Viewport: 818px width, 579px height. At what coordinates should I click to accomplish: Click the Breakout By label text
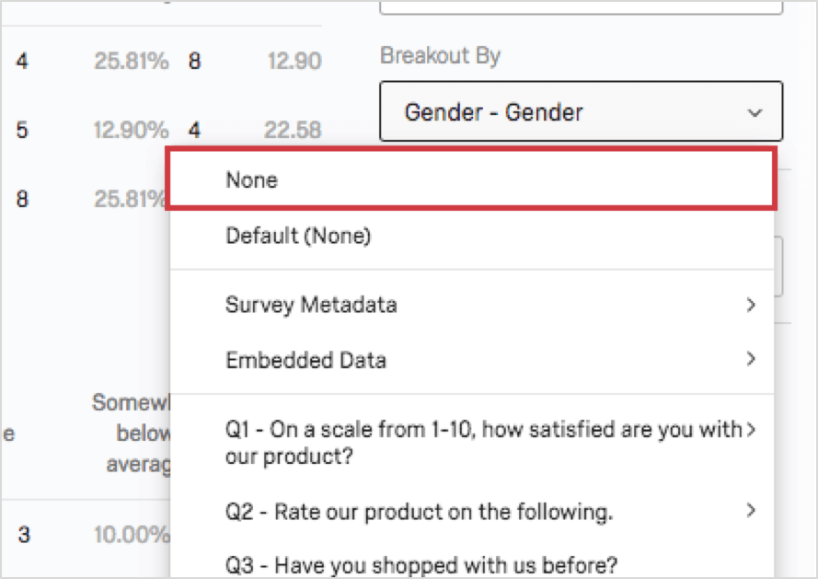tap(440, 55)
